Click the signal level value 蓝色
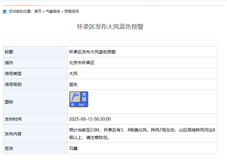The height and width of the screenshot is (161, 227). coord(73,84)
